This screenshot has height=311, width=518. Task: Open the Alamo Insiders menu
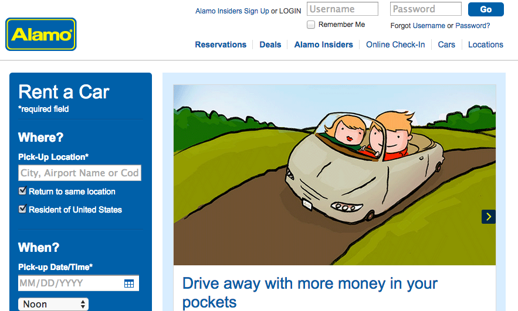point(323,45)
